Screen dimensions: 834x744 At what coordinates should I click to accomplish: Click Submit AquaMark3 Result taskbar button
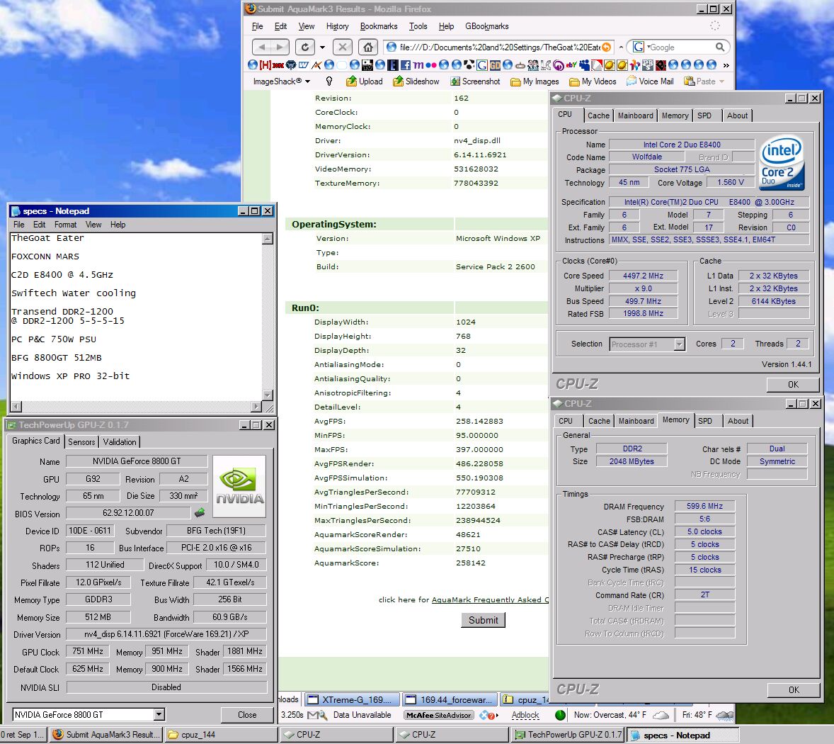pos(106,735)
